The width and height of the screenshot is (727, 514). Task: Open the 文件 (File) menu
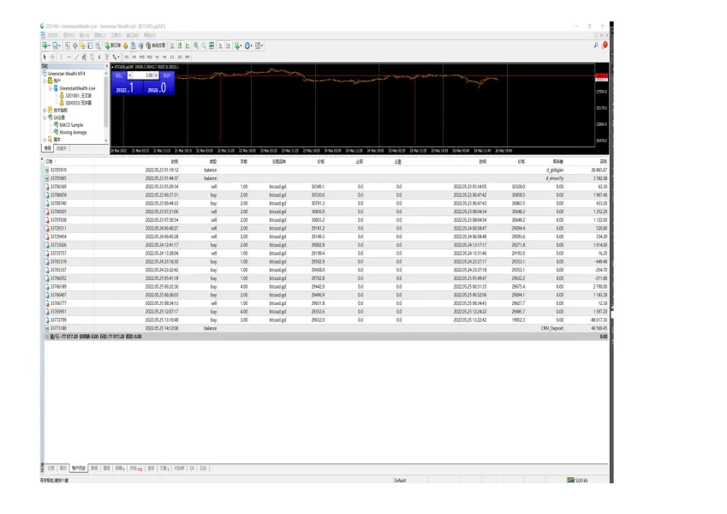(52, 35)
